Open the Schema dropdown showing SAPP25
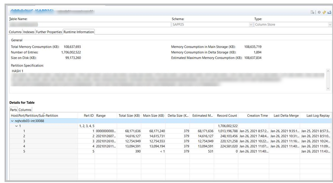The image size is (333, 183). [251, 25]
